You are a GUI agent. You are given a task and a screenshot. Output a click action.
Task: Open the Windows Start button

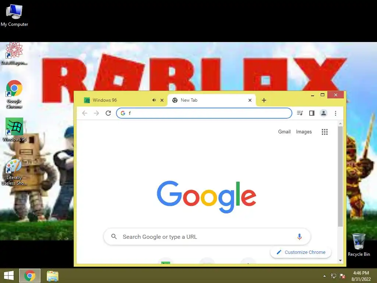coord(9,276)
